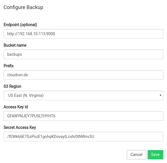Image resolution: width=167 pixels, height=163 pixels.
Task: Click the Endpoint (optional) label
Action: coord(20,25)
